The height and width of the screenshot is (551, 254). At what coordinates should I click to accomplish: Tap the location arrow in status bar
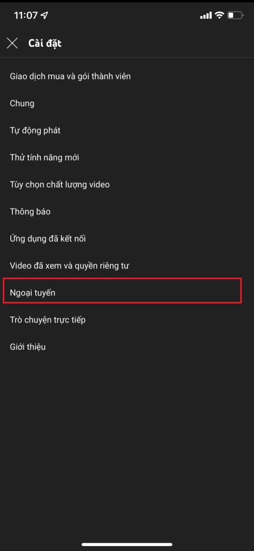(x=44, y=16)
